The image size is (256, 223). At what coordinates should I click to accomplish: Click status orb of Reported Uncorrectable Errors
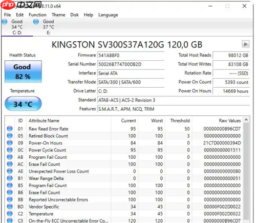tap(10, 200)
